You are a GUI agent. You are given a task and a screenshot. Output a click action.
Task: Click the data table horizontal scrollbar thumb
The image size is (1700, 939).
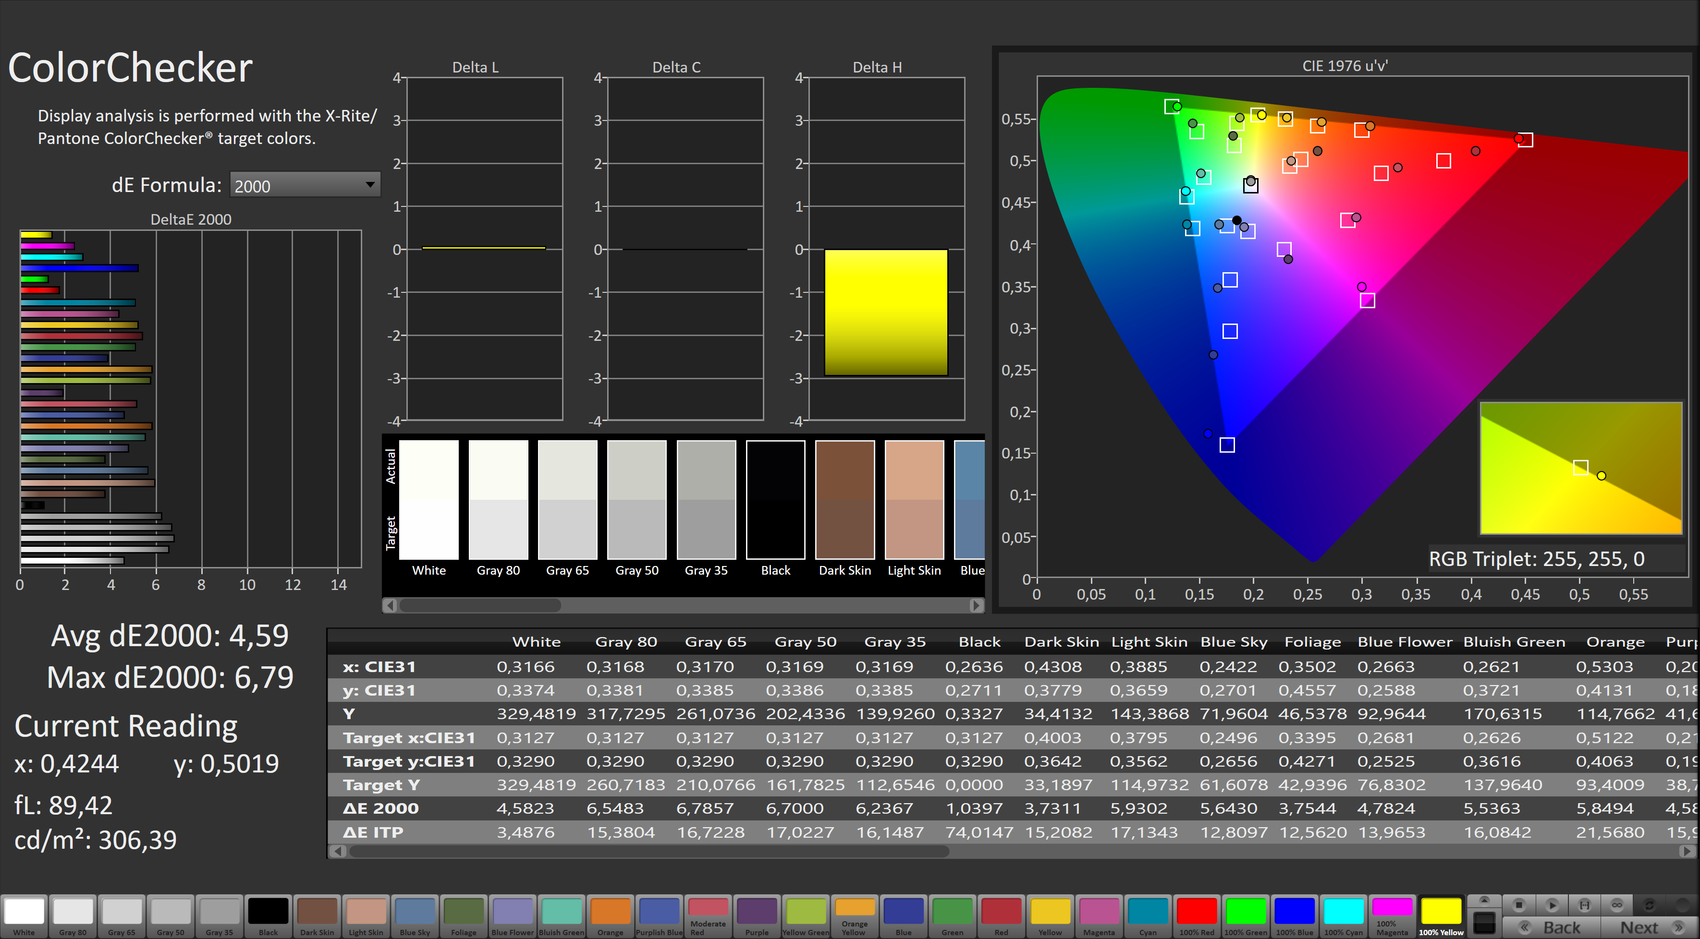pos(648,851)
